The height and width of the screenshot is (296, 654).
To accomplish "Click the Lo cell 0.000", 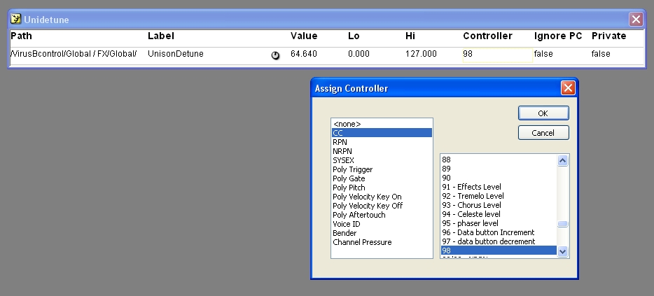I will [x=359, y=54].
